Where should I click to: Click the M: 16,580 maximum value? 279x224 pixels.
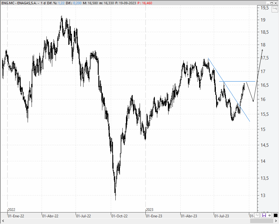tap(90, 3)
